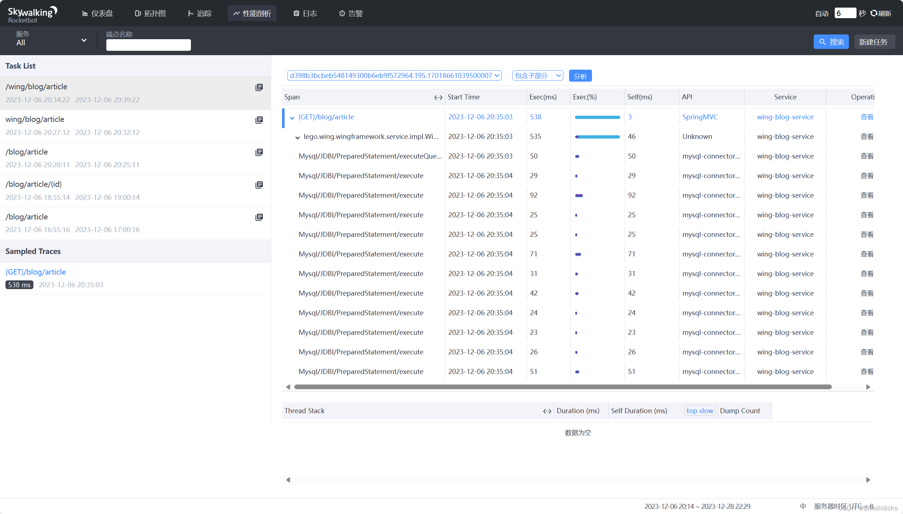This screenshot has width=903, height=514.
Task: Click Thread Stack column resize arrows icon
Action: 547,411
